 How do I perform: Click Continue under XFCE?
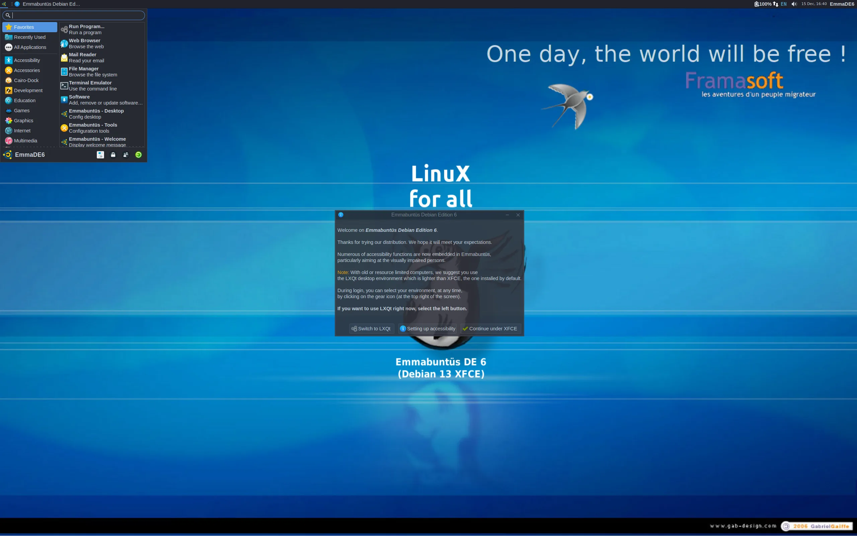pyautogui.click(x=489, y=328)
